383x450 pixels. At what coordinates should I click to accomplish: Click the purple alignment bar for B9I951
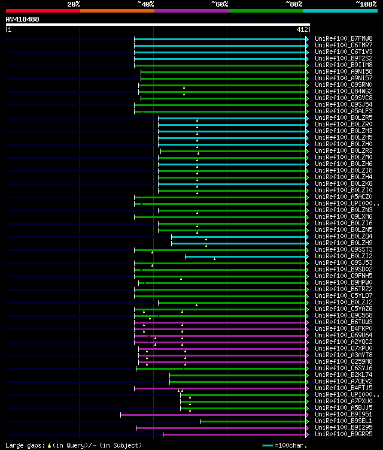pyautogui.click(x=213, y=415)
